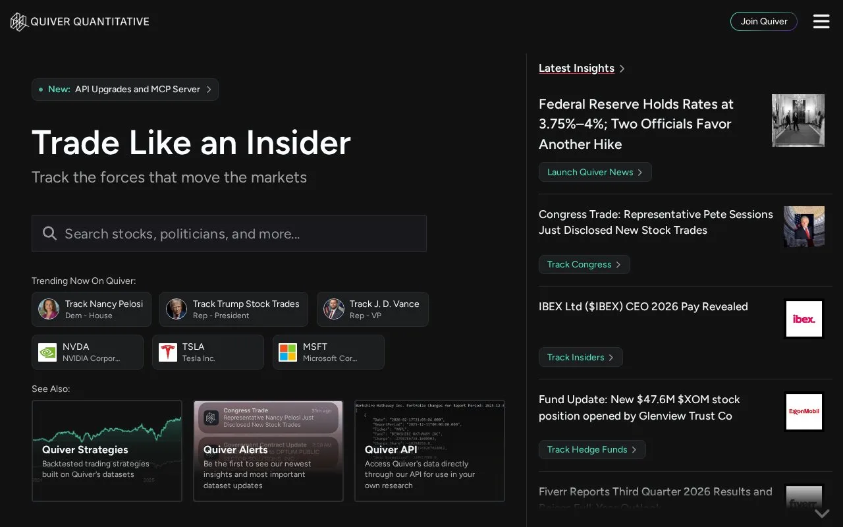
Task: Open the hamburger menu
Action: coord(821,22)
